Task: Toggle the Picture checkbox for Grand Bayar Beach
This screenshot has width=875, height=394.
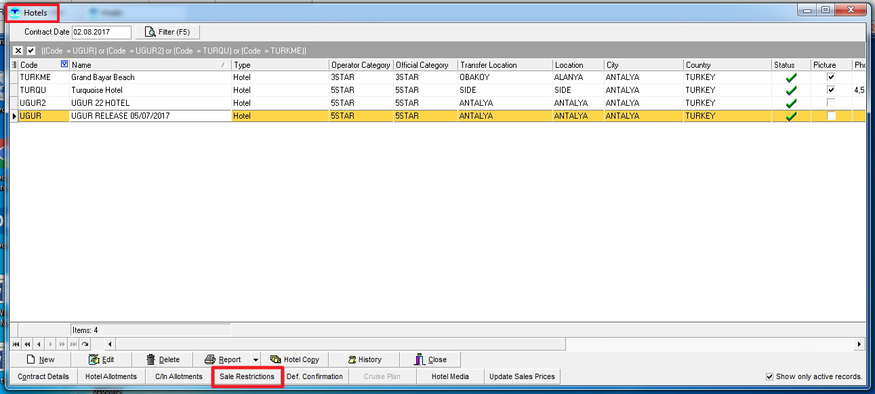Action: (x=831, y=77)
